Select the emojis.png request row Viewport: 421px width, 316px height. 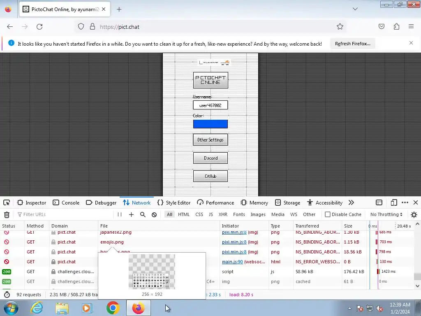207,242
